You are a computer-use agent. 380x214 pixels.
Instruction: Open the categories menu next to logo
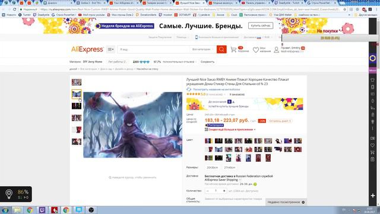pos(110,49)
